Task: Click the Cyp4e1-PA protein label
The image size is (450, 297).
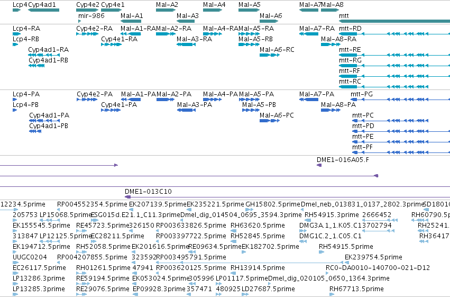Action: click(119, 105)
